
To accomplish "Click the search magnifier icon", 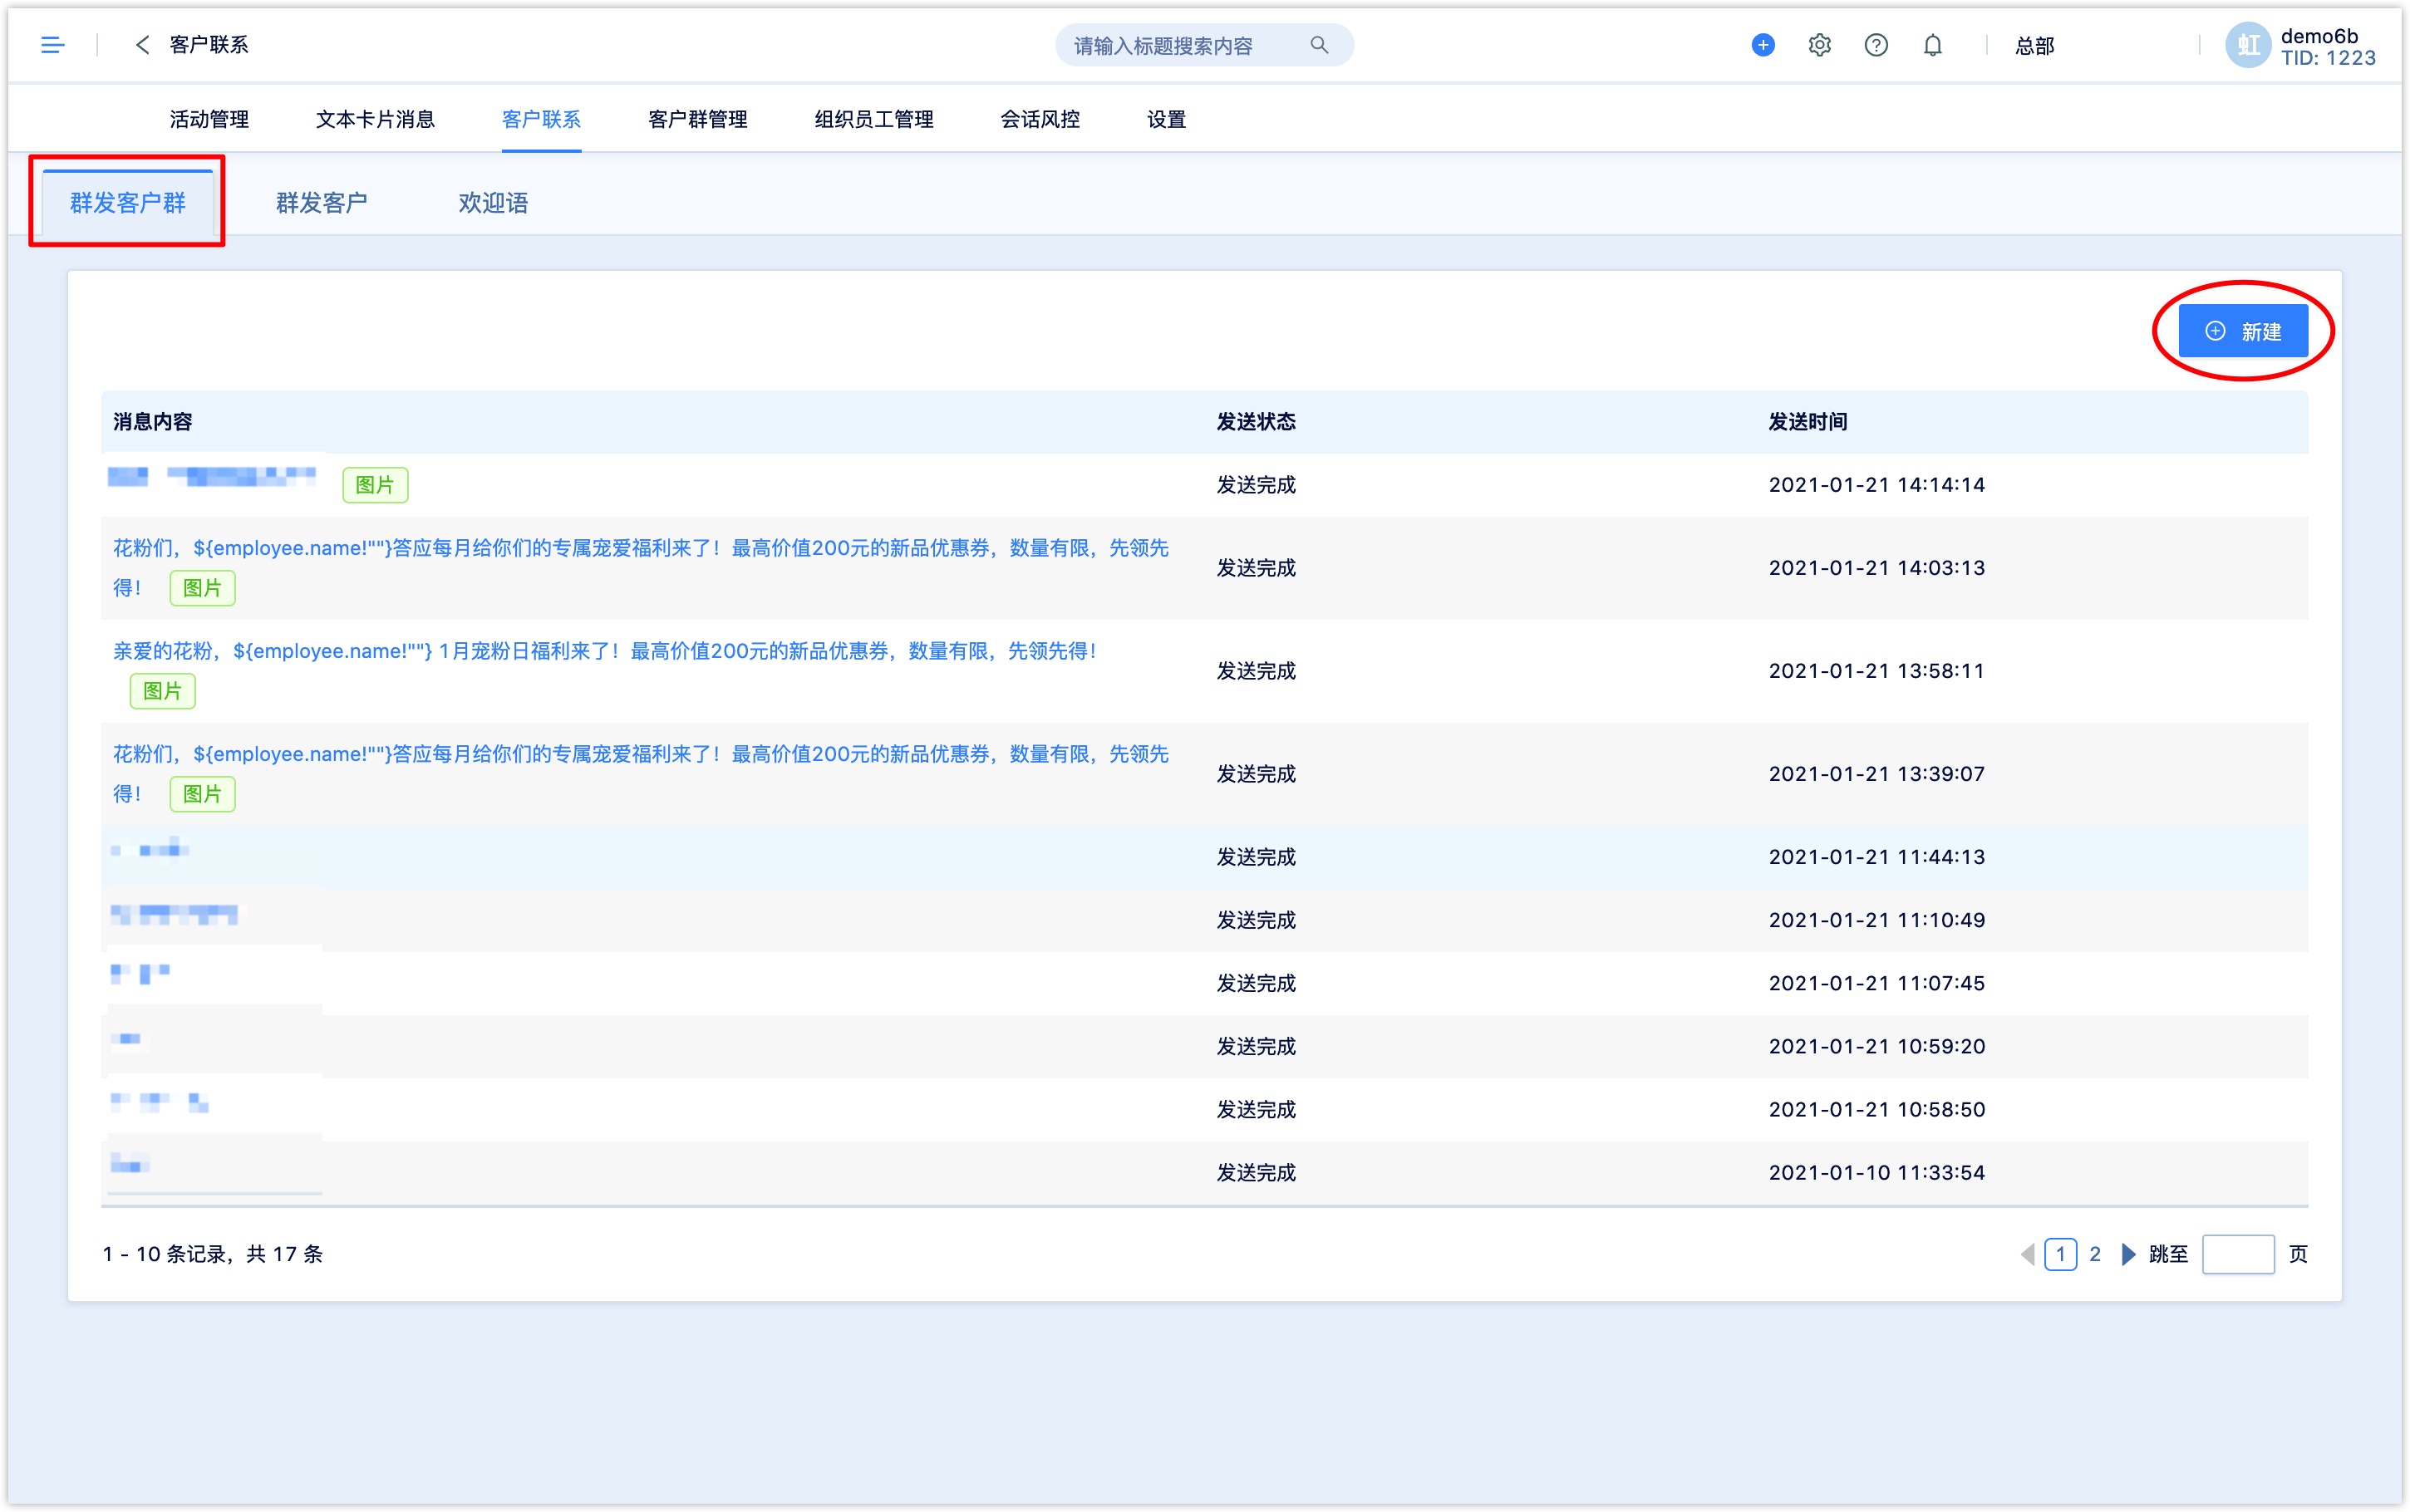I will click(1319, 45).
